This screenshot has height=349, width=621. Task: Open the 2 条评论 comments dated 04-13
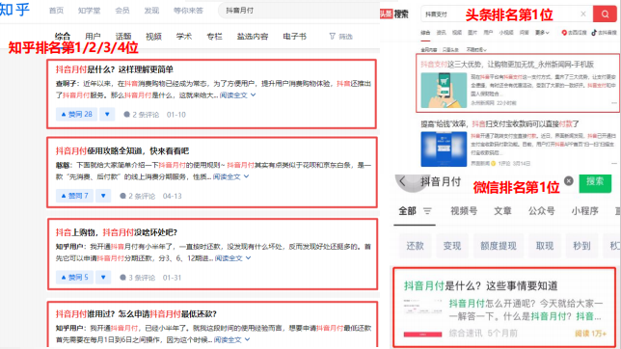click(x=137, y=196)
